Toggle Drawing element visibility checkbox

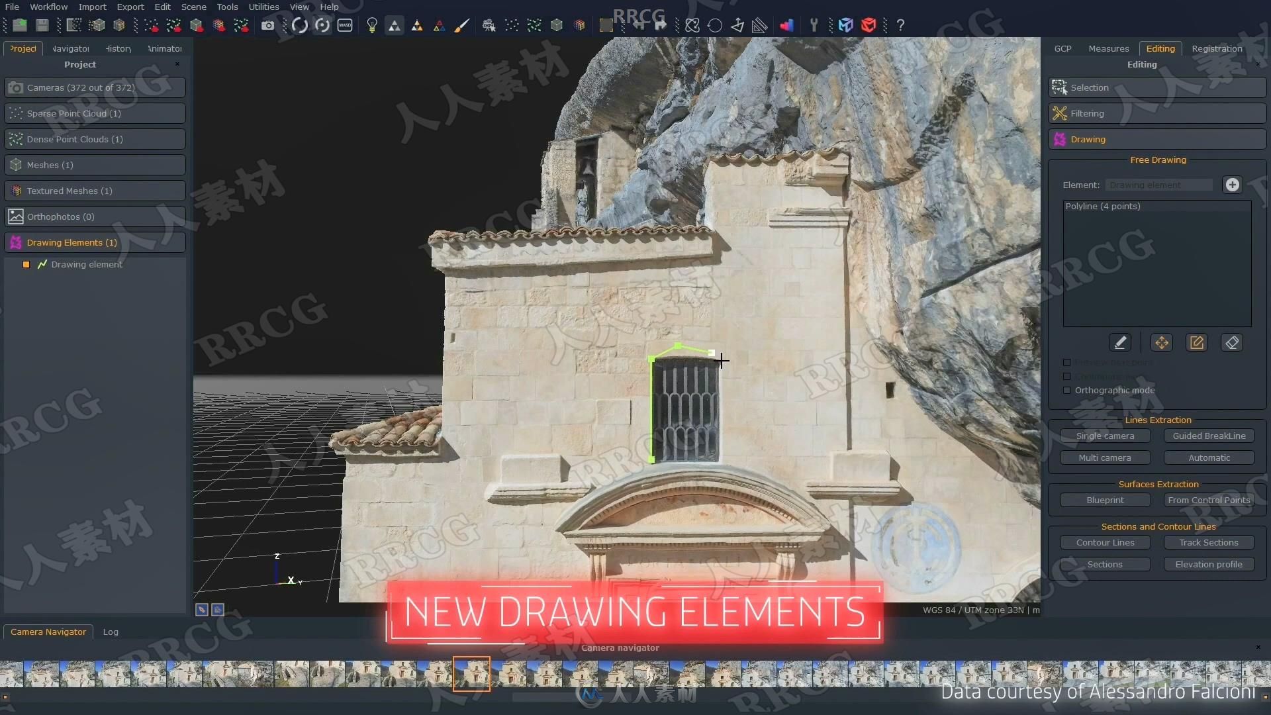point(26,263)
